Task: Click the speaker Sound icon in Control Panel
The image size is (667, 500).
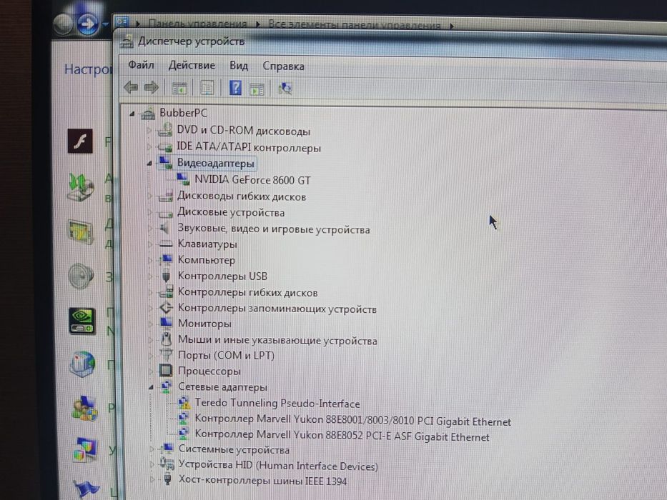Action: [81, 276]
